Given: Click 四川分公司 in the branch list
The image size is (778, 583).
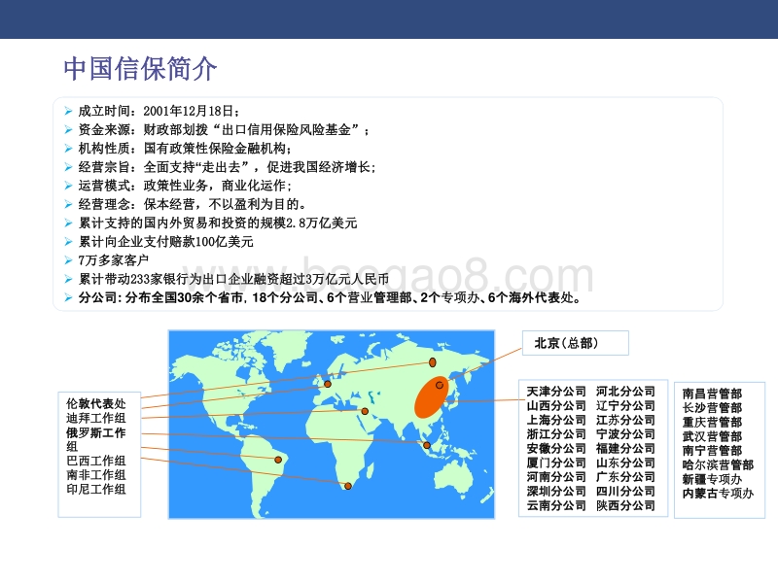Looking at the screenshot, I should (x=625, y=492).
